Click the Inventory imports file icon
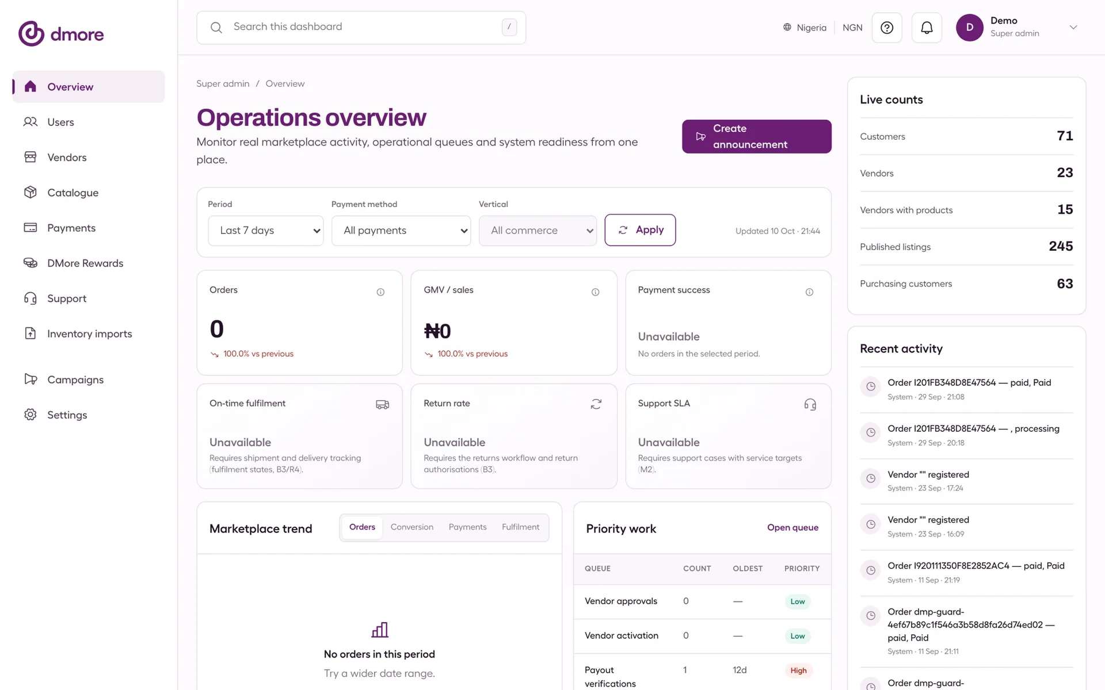The image size is (1105, 690). click(x=31, y=333)
